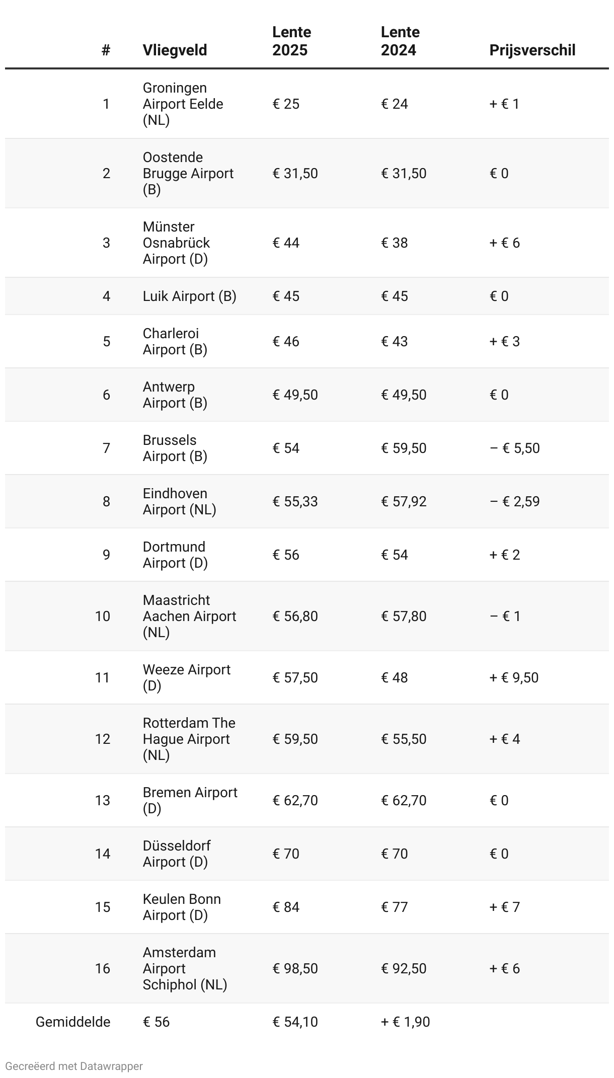Select Eindhoven Airport 2024 price € 57,92
614x1078 pixels.
[x=404, y=501]
